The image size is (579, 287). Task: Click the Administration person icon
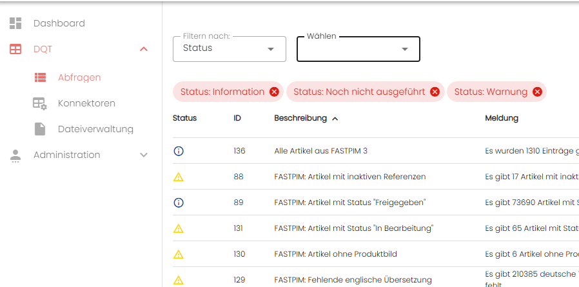15,156
